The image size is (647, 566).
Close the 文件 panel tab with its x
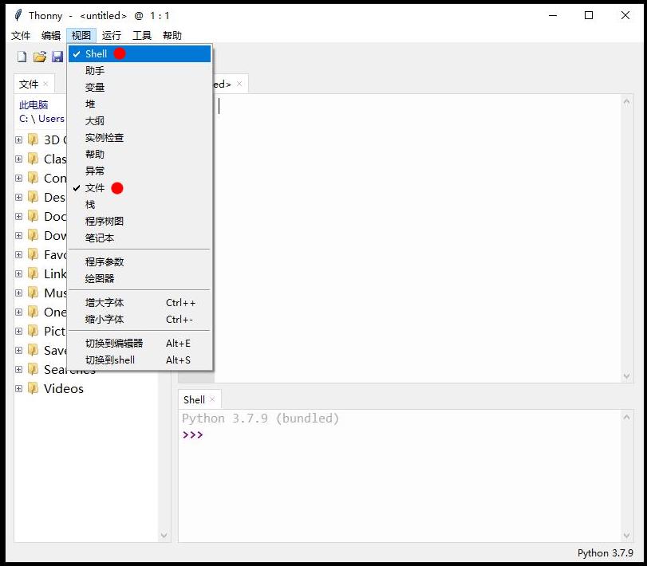click(45, 84)
